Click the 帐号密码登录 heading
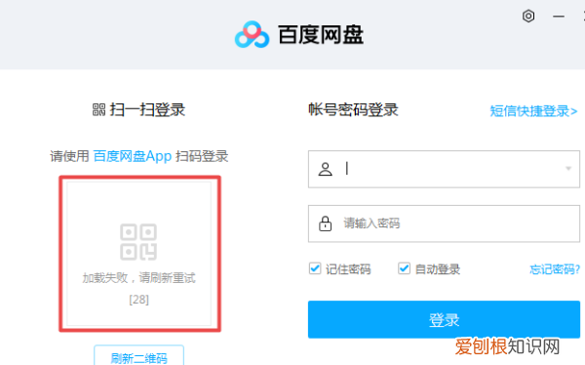Viewport: 585px width, 365px height. [353, 110]
